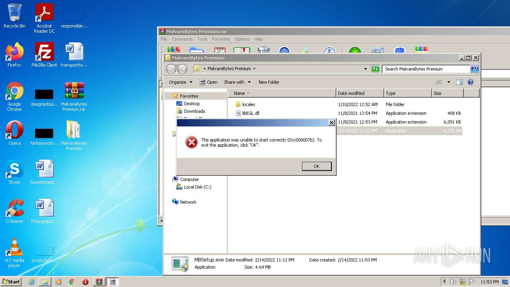
Task: Open Downloads in Favorites sidebar
Action: pyautogui.click(x=194, y=111)
